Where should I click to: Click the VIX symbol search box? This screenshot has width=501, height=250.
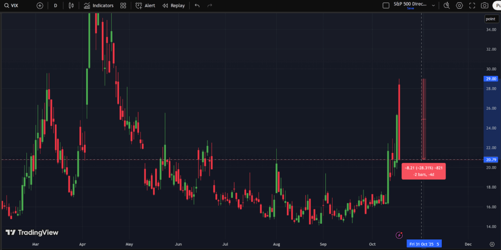click(x=15, y=5)
